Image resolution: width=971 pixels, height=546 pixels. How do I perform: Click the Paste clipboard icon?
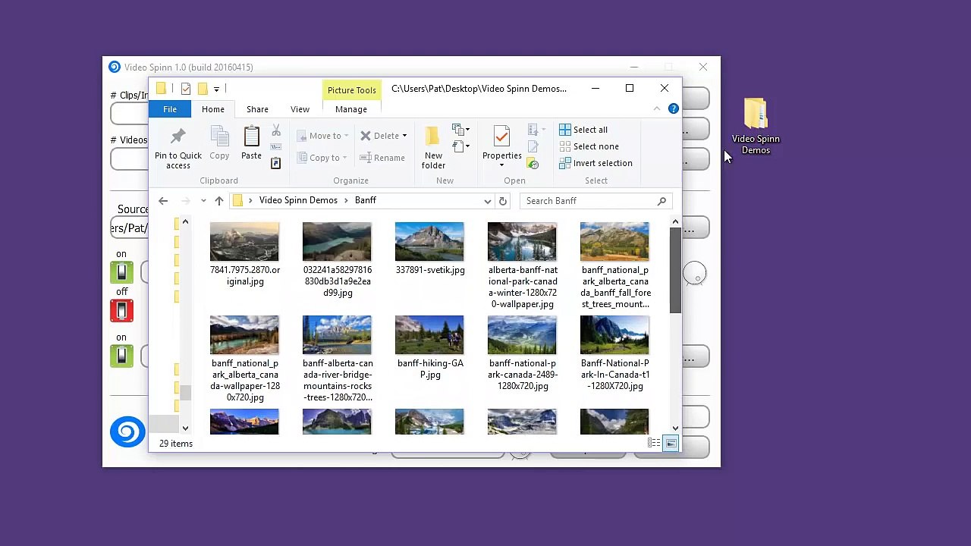pos(251,136)
